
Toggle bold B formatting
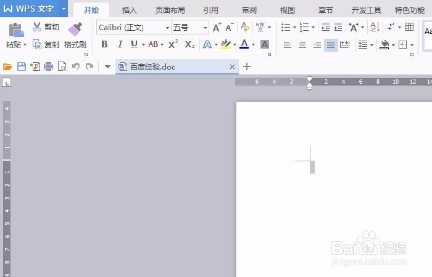click(104, 44)
